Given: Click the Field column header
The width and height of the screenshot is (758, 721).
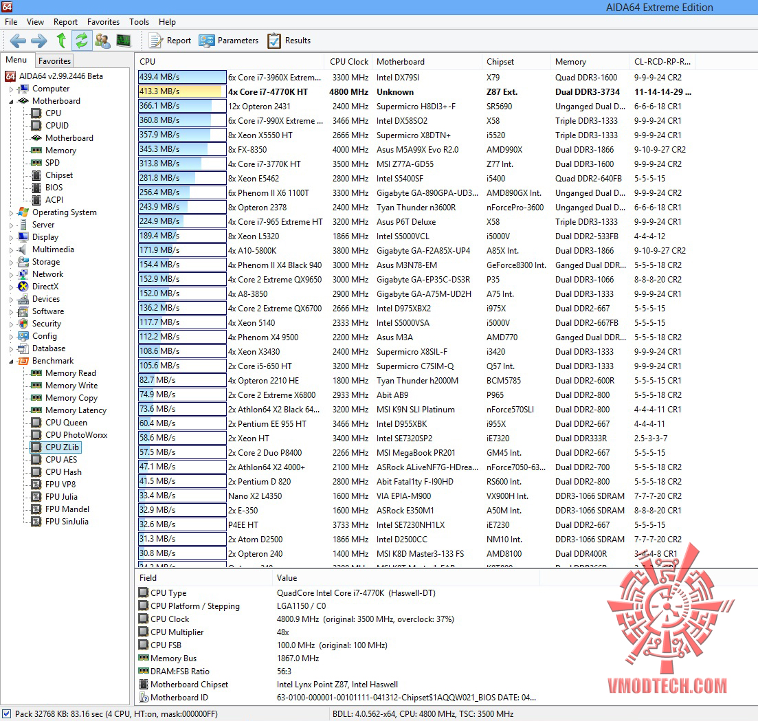Looking at the screenshot, I should coord(204,578).
